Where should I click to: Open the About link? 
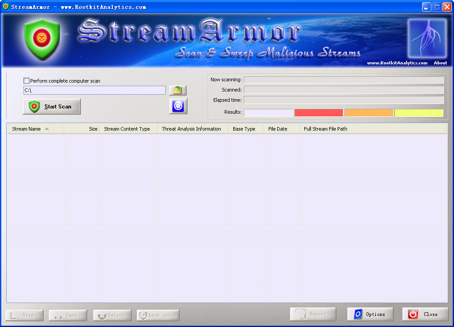(440, 63)
